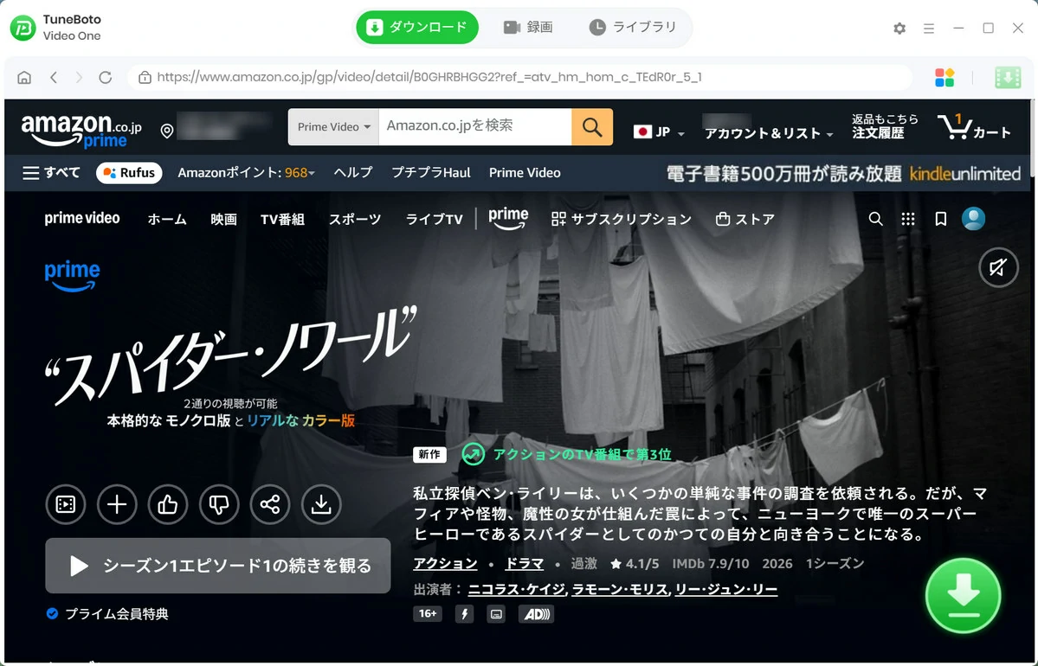Screen dimensions: 1038x666
Task: Open the TuneBoto hamburger menu
Action: click(929, 29)
